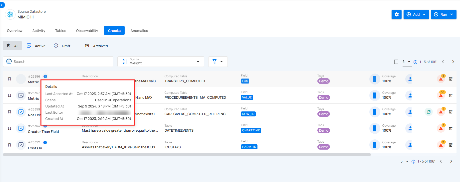The image size is (460, 182).
Task: Click Demo tag in ICUSTAYS row
Action: (324, 147)
